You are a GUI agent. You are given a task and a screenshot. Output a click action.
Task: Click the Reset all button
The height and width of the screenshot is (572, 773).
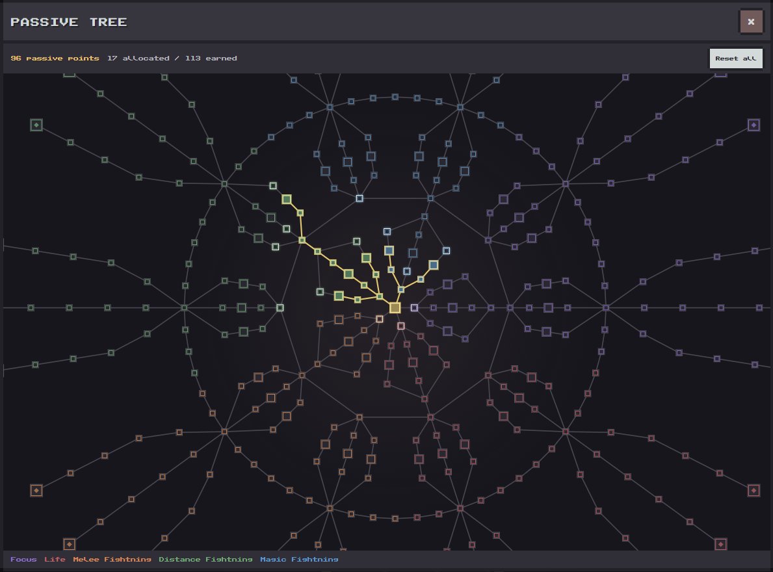tap(736, 58)
